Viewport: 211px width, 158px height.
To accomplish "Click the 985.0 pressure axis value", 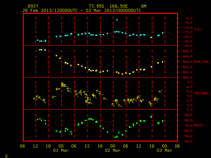I will click(188, 51).
